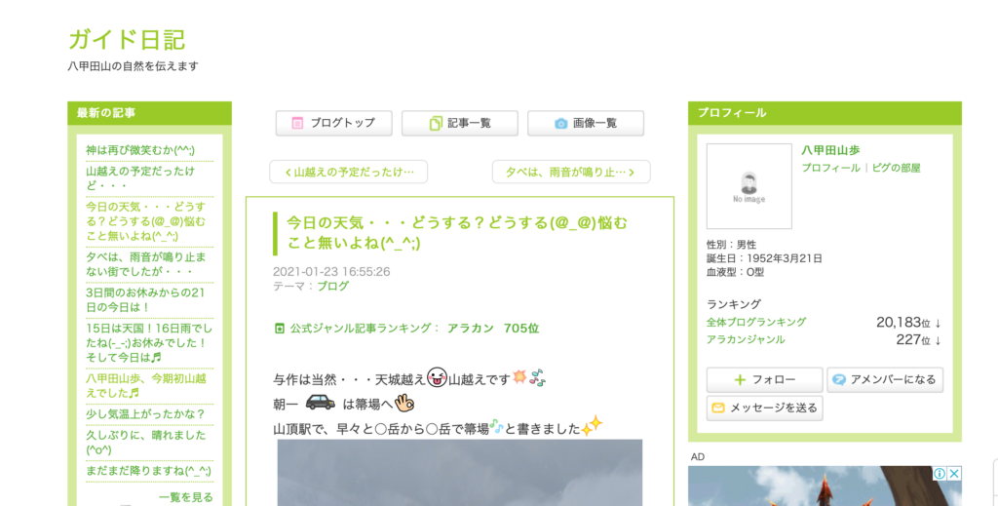
Task: Go to next post 夕べは、雨音が鳴り止…
Action: 571,172
